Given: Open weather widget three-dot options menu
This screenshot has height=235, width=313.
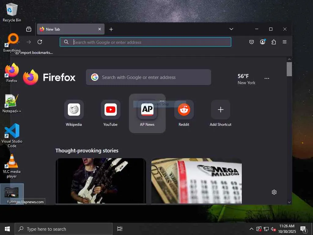Looking at the screenshot, I should tap(267, 78).
